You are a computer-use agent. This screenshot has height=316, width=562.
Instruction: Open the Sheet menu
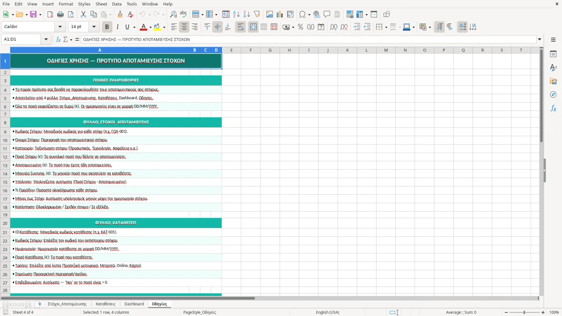tap(101, 4)
